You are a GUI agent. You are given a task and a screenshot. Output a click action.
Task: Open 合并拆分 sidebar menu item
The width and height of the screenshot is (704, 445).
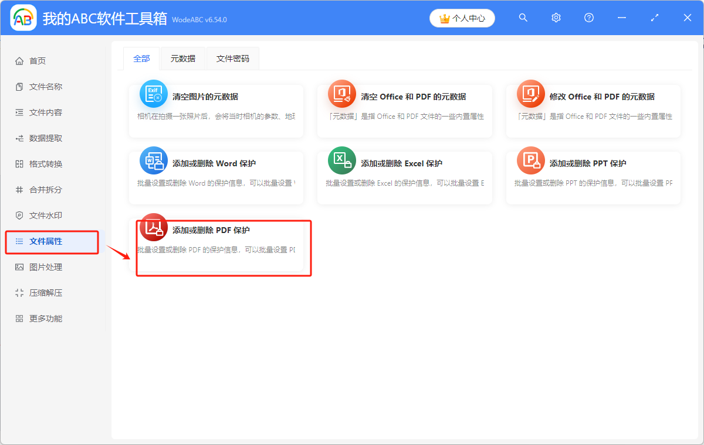click(46, 190)
